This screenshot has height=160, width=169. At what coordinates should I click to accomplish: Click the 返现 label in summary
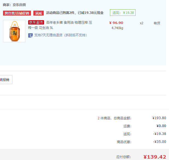[x=127, y=134]
